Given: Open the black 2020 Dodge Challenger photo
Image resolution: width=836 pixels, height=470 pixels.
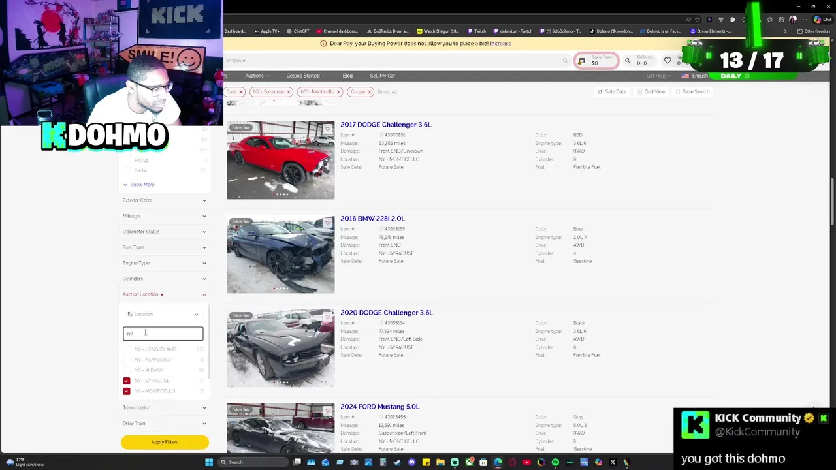Looking at the screenshot, I should click(x=281, y=348).
